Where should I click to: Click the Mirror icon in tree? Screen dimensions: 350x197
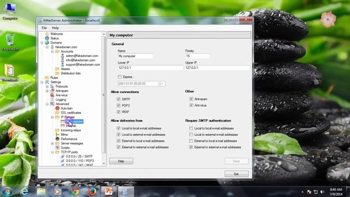pos(57,135)
